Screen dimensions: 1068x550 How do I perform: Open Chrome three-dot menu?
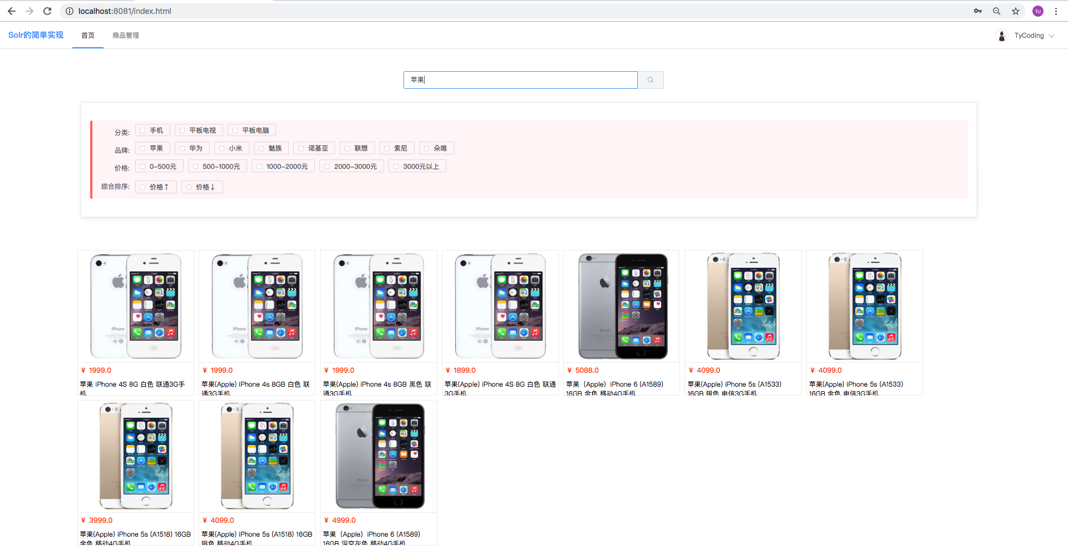coord(1056,11)
